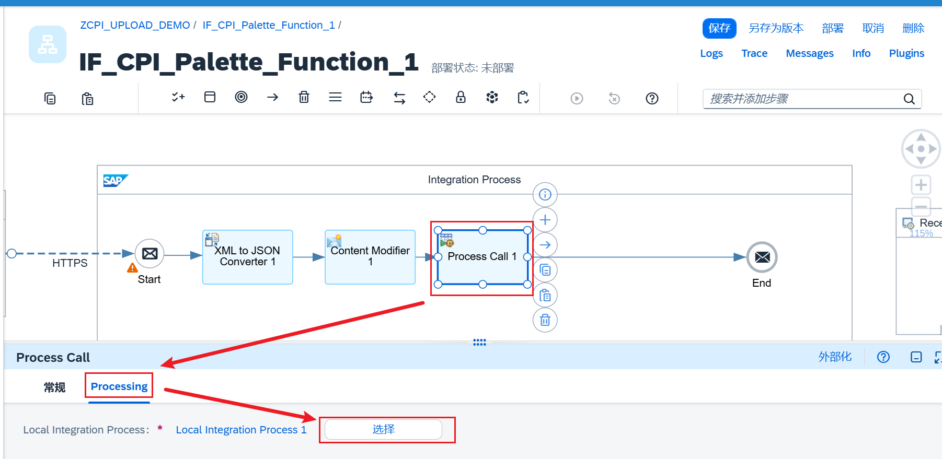Click the 部署 deploy button
942x459 pixels.
(832, 28)
